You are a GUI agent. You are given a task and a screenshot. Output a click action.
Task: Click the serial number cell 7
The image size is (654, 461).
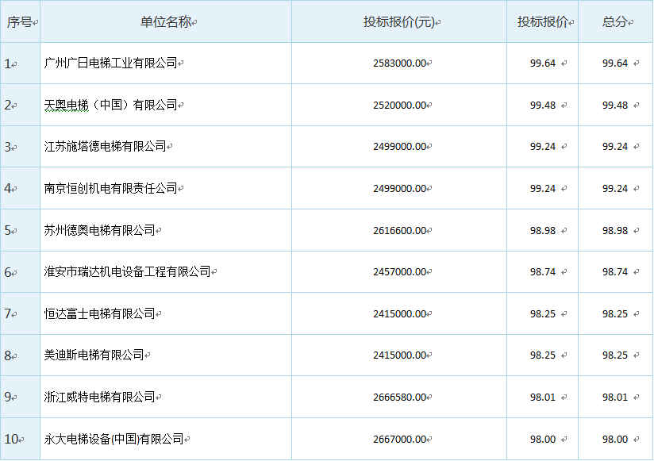tap(20, 313)
